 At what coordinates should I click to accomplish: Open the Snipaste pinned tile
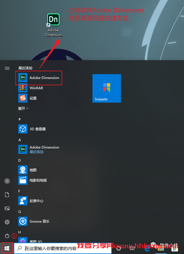tap(107, 88)
